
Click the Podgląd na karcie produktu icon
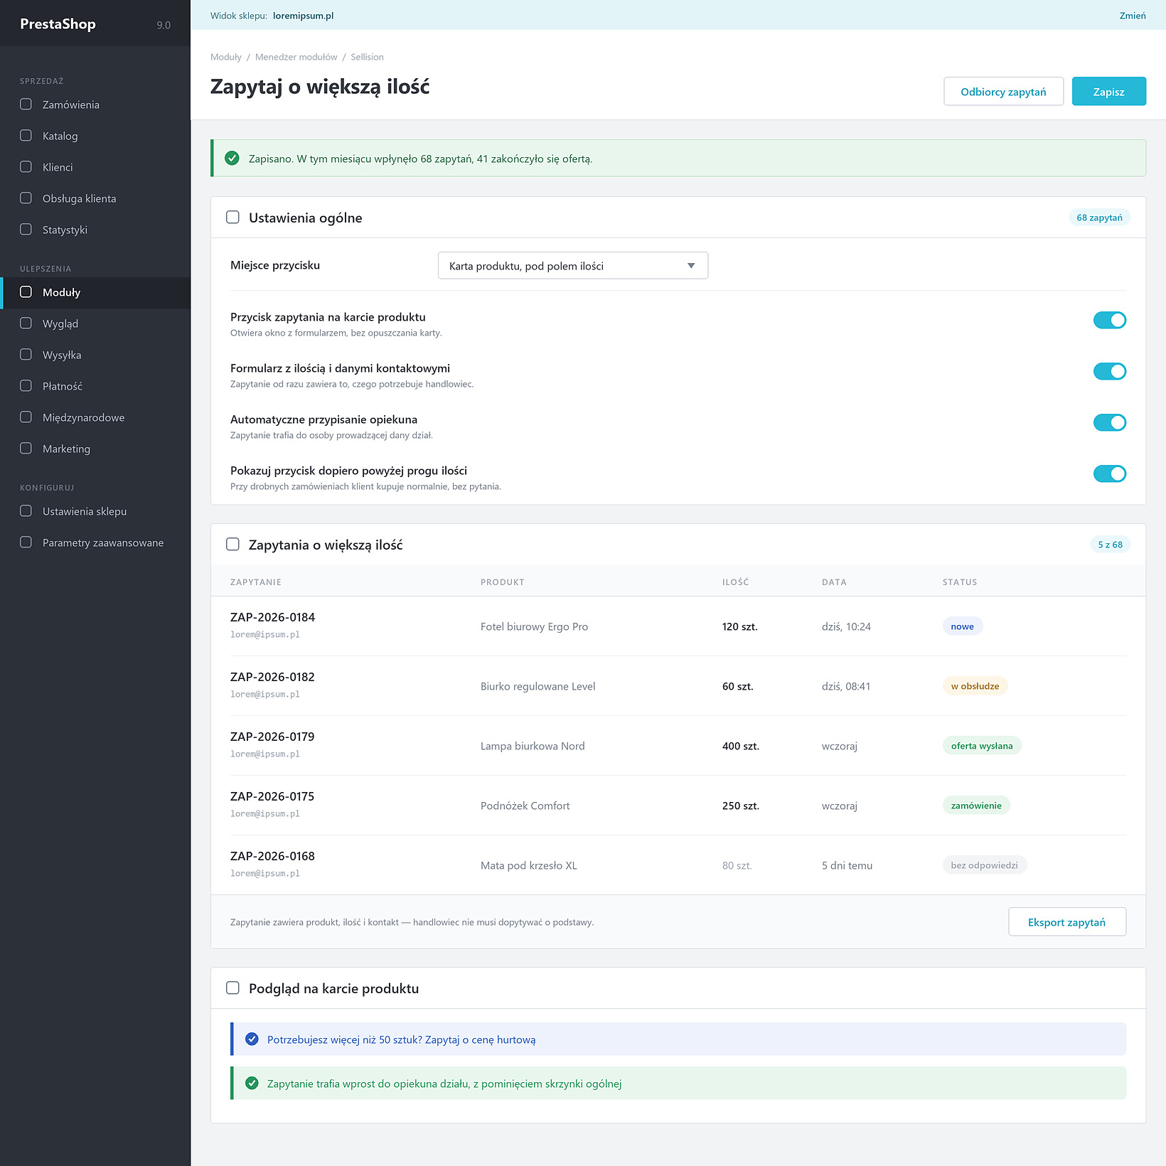click(x=232, y=988)
